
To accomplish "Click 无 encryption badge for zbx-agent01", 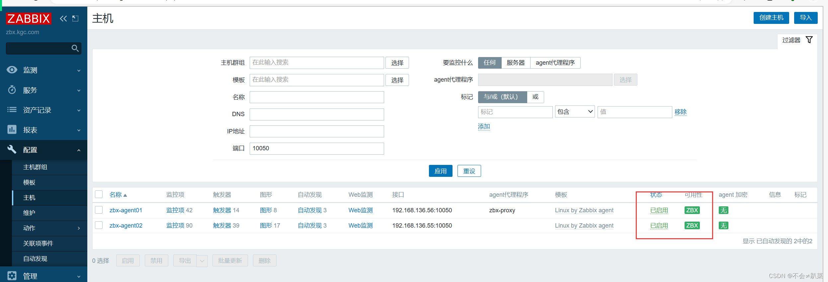I will 723,210.
